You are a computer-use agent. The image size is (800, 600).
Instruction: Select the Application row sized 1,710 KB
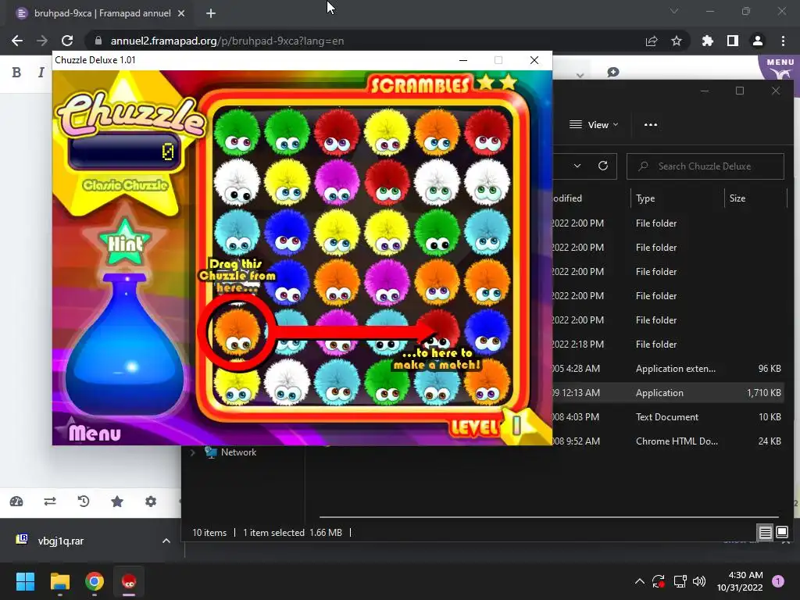[x=667, y=393]
